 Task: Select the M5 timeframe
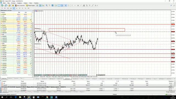click(x=5, y=8)
